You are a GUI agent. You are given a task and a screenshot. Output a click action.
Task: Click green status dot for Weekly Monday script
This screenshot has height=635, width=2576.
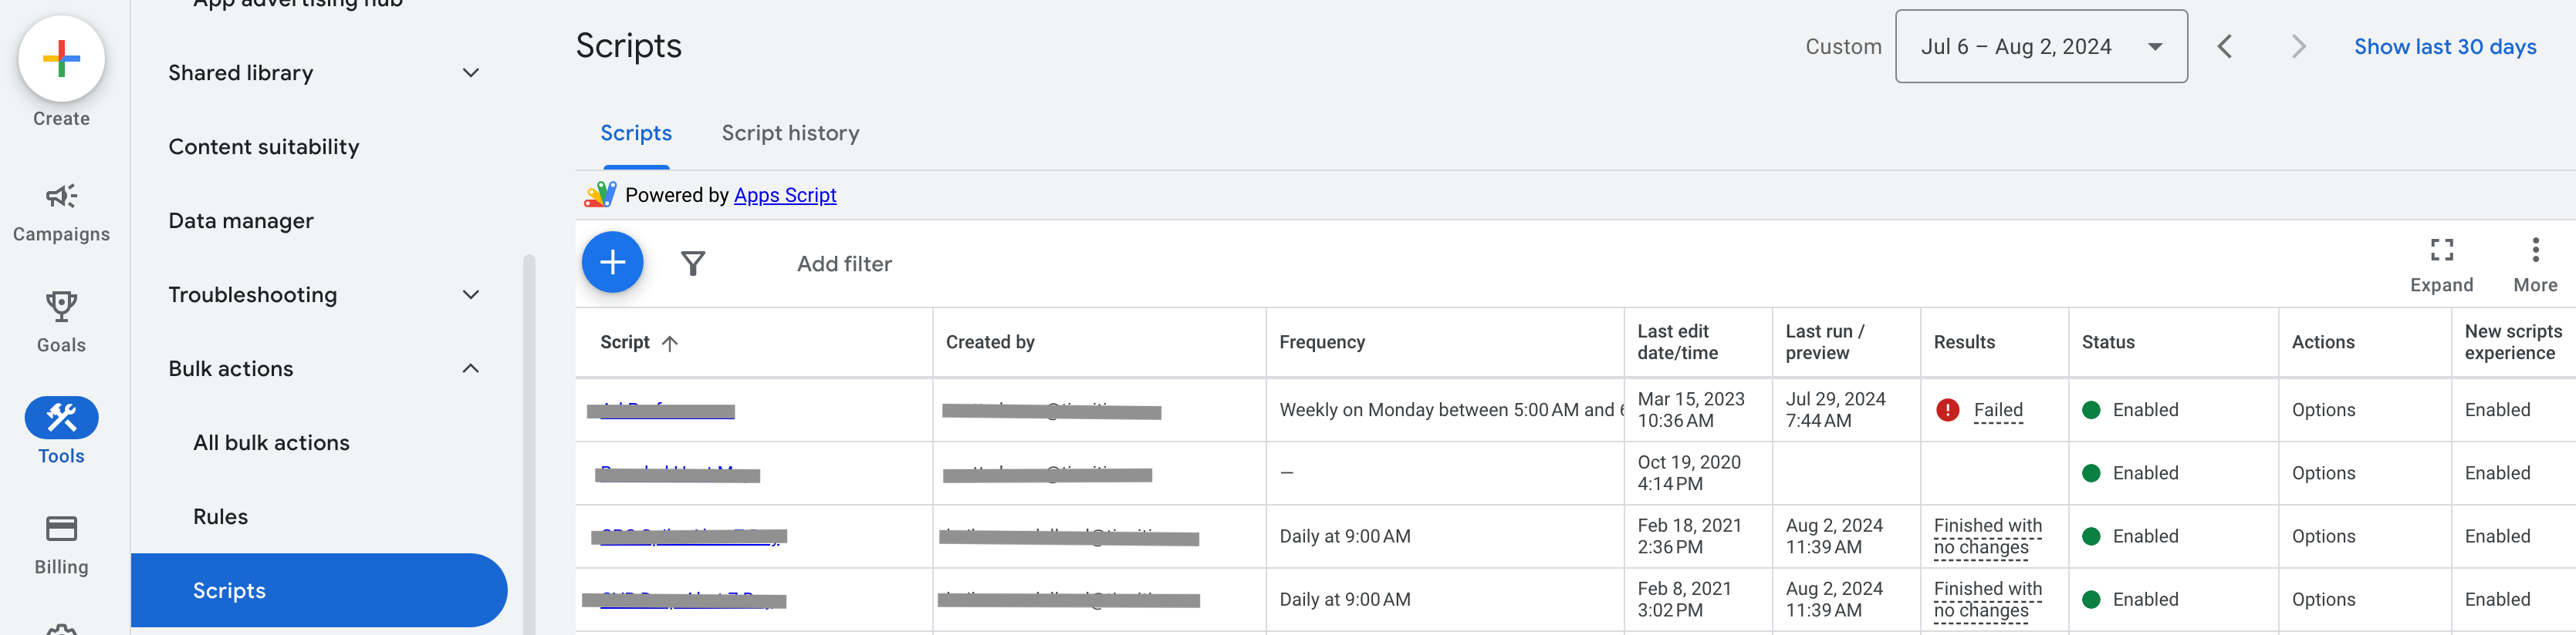pyautogui.click(x=2090, y=410)
